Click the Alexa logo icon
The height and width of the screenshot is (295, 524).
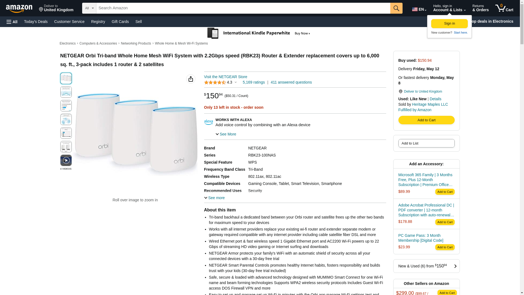[x=209, y=122]
